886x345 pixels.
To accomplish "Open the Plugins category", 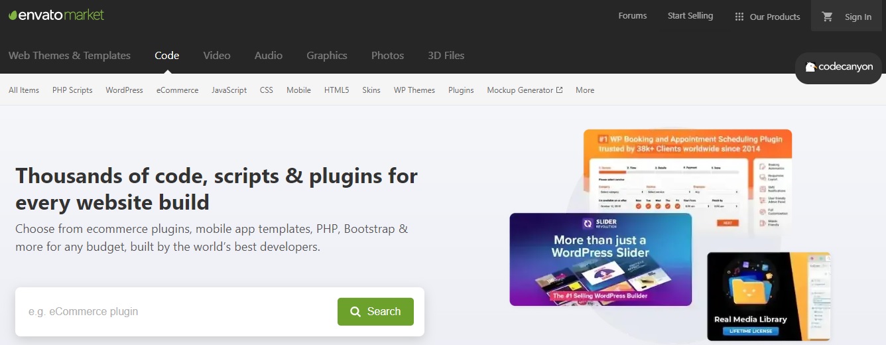I will 461,90.
